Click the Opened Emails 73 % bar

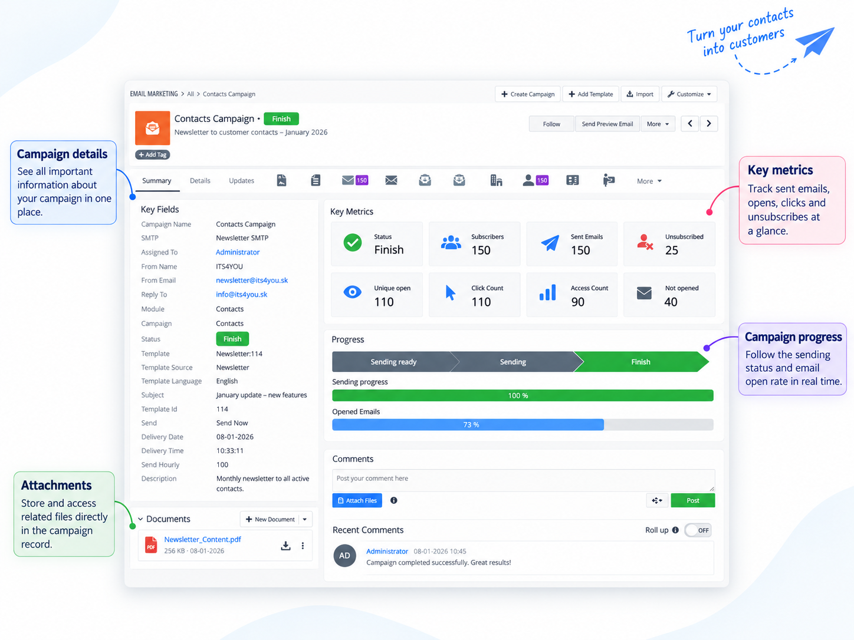tap(523, 424)
